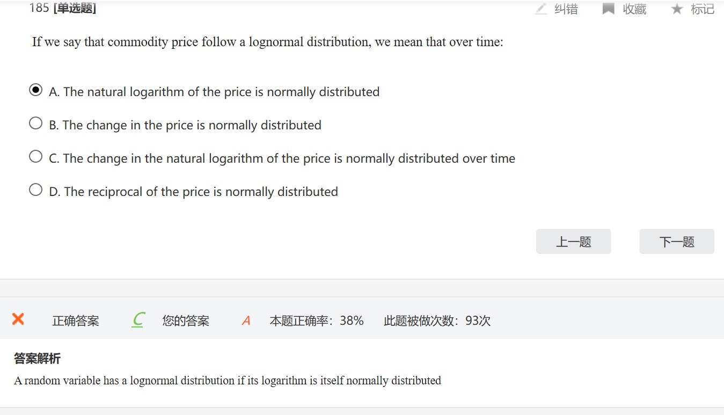Go to previous question with 上一题
This screenshot has width=724, height=415.
pyautogui.click(x=573, y=242)
